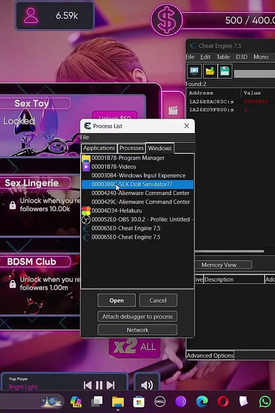The height and width of the screenshot is (413, 275).
Task: Click the white note app icon on taskbar
Action: (x=243, y=402)
